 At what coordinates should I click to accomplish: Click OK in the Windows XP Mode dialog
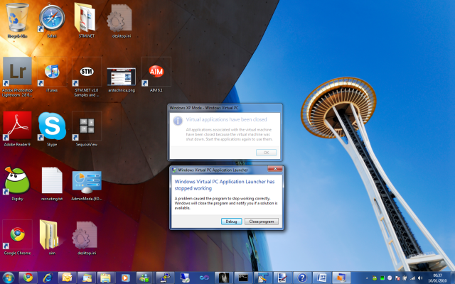(266, 153)
